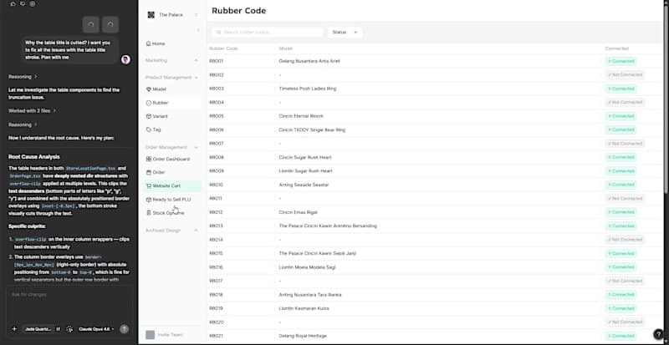
Task: Open the user avatar next to the message
Action: tap(125, 59)
